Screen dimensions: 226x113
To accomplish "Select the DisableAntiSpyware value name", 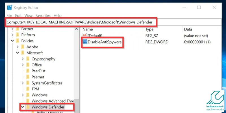I will tap(105, 42).
